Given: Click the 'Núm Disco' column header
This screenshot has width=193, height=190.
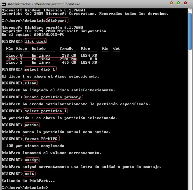Looking at the screenshot, I should (x=17, y=49).
